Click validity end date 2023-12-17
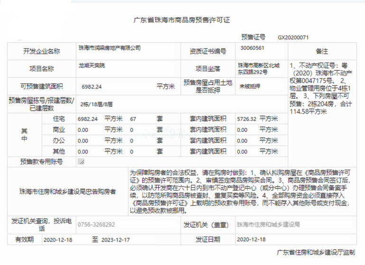 tap(116, 240)
